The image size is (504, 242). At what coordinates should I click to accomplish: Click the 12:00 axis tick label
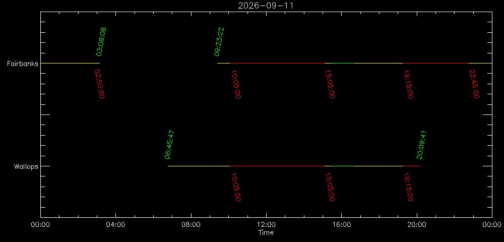pyautogui.click(x=266, y=225)
